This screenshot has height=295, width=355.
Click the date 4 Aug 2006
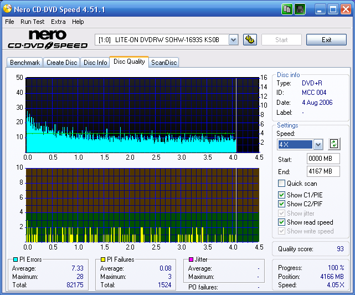pos(317,103)
